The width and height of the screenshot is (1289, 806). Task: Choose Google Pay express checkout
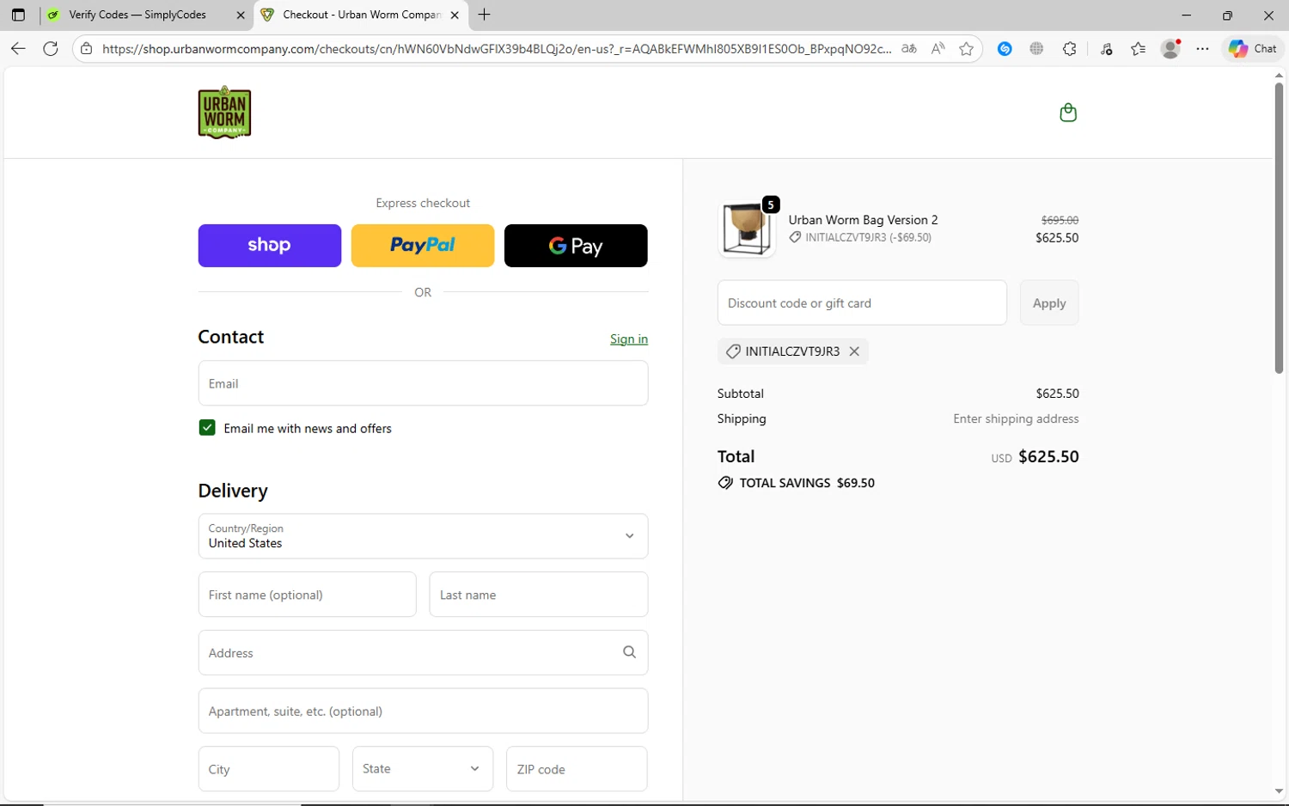point(576,246)
